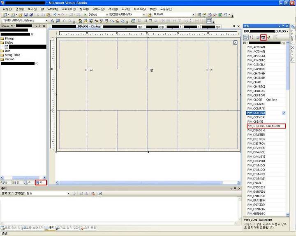Click the Paste toolbar icon
Image resolution: width=296 pixels, height=236 pixels.
coord(49,14)
